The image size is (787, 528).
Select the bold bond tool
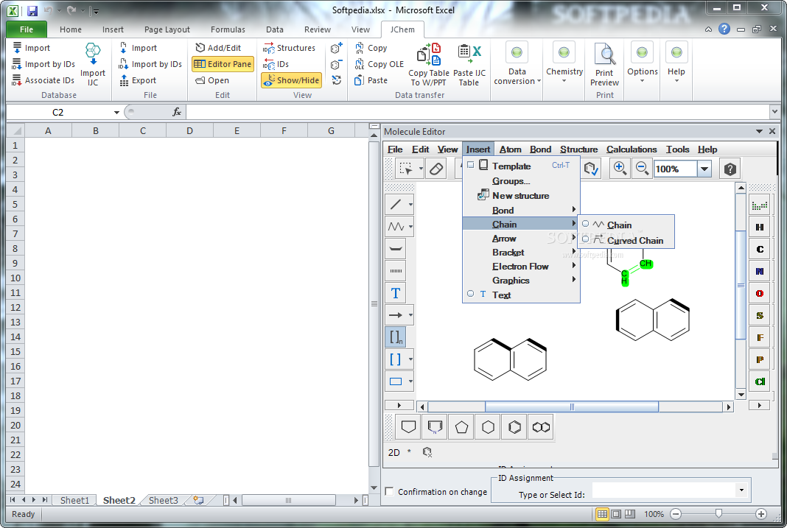(396, 249)
